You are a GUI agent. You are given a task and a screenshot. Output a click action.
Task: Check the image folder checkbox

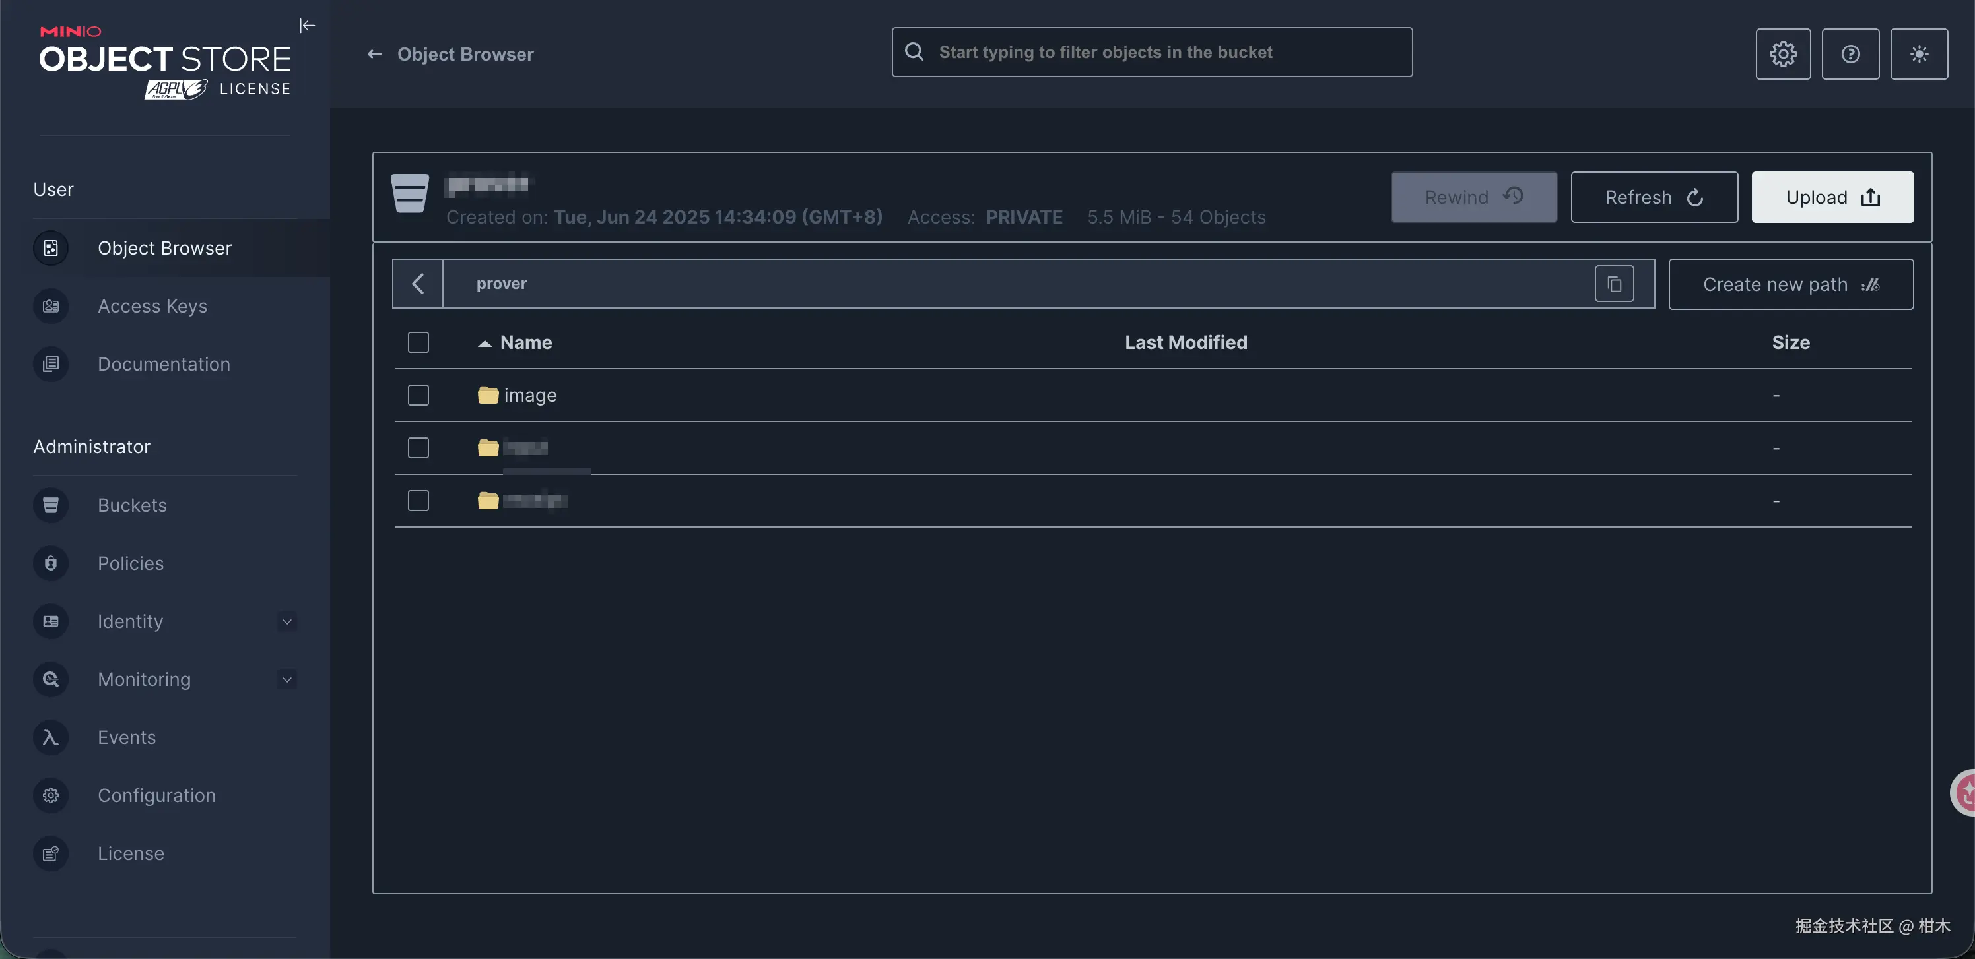pos(418,395)
